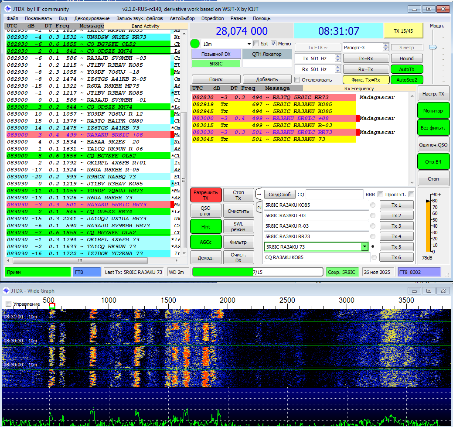The image size is (453, 427).
Task: Click the СоздСооб button
Action: pyautogui.click(x=279, y=194)
